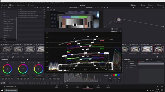Open the Clip node mode dropdown
Image resolution: width=165 pixels, height=92 pixels.
pyautogui.click(x=148, y=8)
